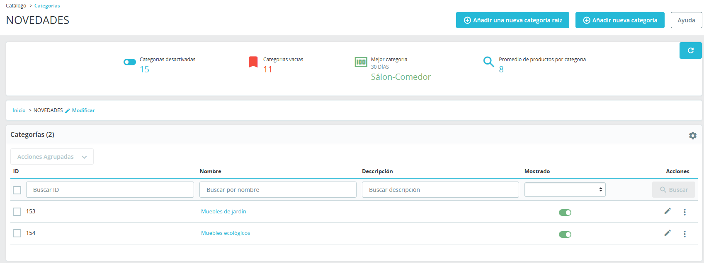Click the Modificar pencil icon

(x=68, y=111)
